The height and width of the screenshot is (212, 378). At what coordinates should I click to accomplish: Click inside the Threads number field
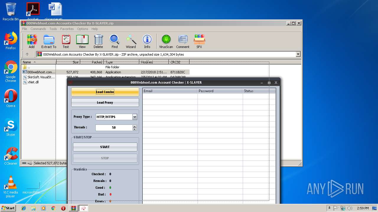coord(114,127)
